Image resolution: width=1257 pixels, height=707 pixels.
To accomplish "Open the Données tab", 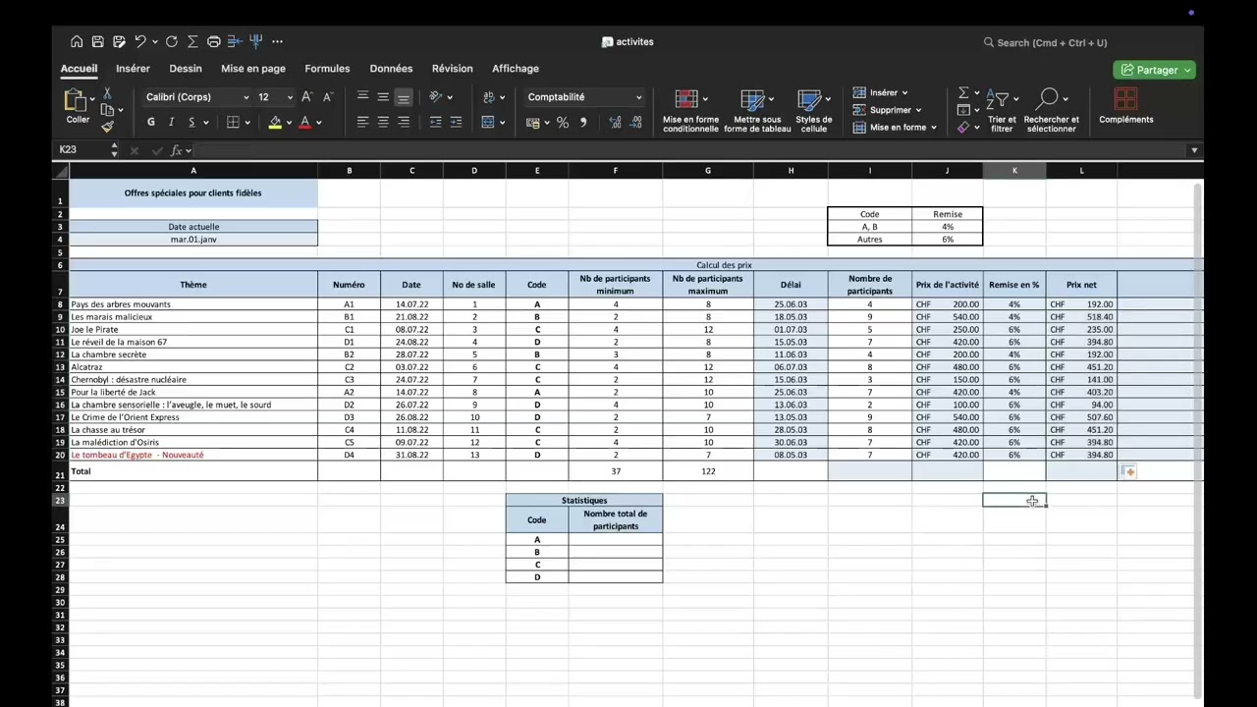I will tap(391, 69).
